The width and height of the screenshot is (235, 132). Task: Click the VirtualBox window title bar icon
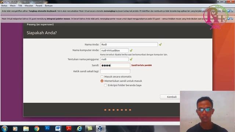pos(1,2)
